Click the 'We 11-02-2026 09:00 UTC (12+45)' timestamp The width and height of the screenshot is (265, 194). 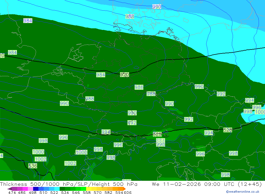(x=207, y=184)
